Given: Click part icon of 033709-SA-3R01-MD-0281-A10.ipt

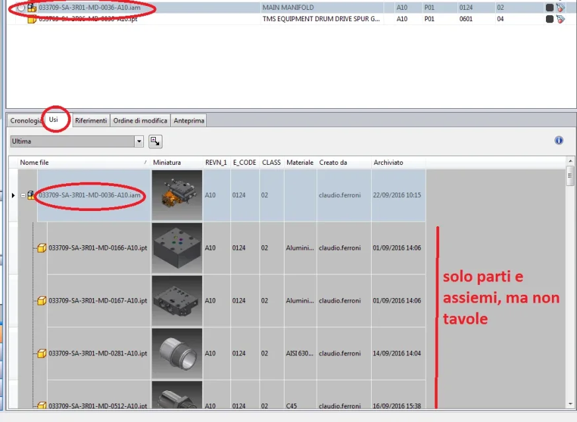Looking at the screenshot, I should tap(42, 353).
